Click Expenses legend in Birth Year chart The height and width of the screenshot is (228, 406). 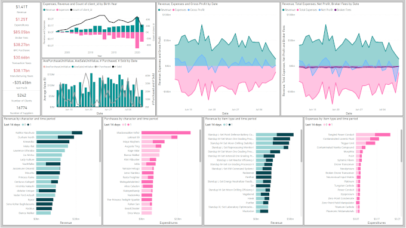pos(63,10)
